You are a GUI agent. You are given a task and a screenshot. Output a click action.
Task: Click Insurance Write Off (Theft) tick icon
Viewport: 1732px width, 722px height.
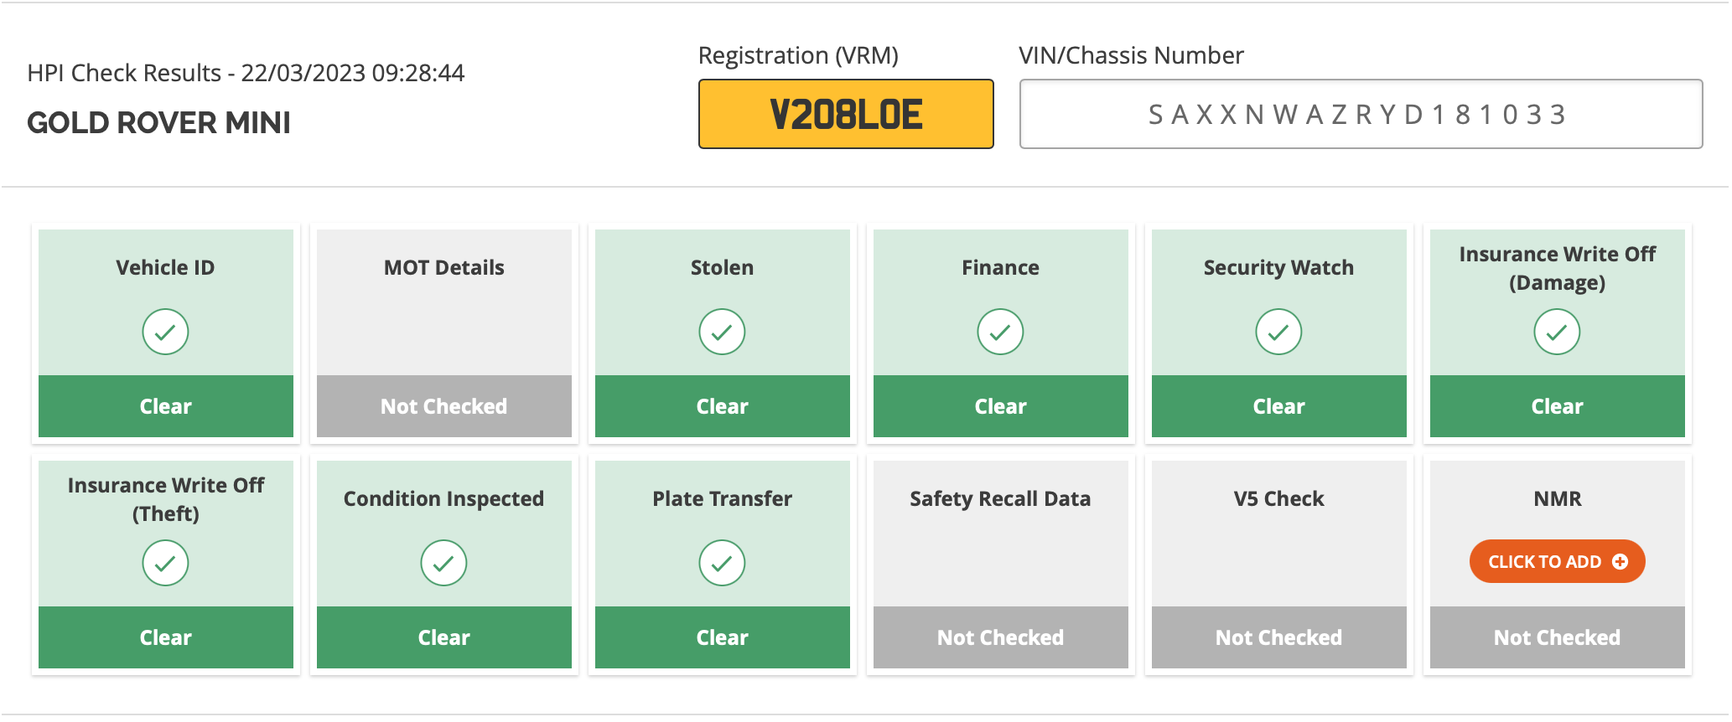pyautogui.click(x=165, y=563)
